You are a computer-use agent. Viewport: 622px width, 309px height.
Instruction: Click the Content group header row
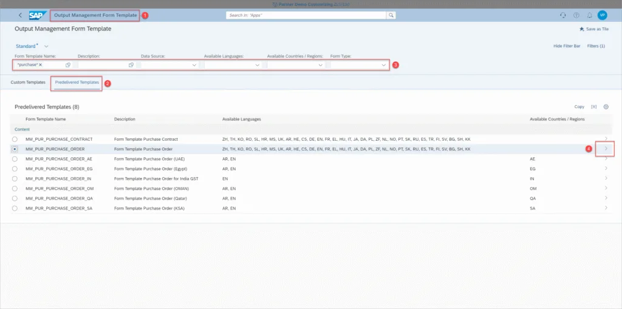[x=311, y=129]
